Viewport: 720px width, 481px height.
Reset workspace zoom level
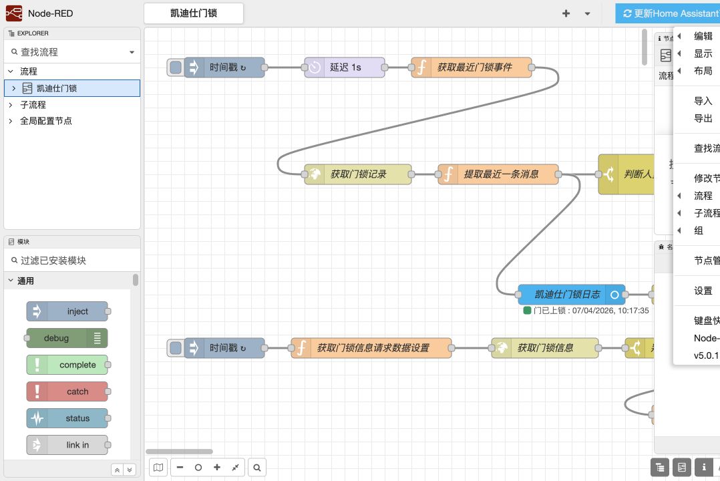pyautogui.click(x=198, y=468)
